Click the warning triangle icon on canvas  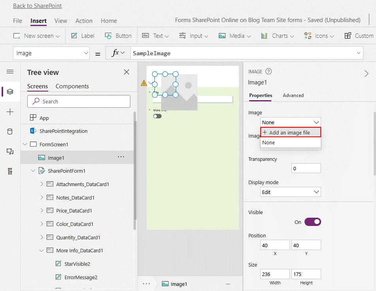click(144, 83)
